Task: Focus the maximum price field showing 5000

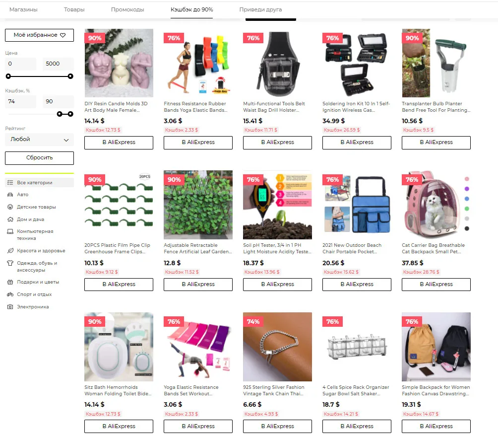Action: coord(58,64)
